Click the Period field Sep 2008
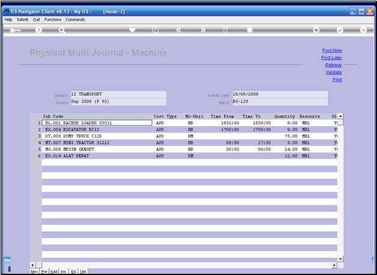 118,101
